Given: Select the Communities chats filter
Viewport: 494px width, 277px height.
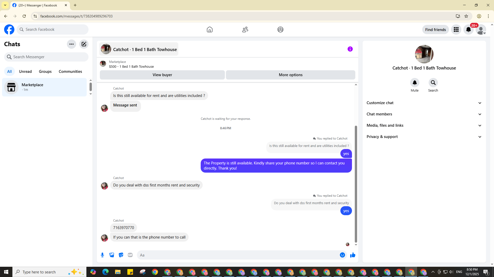Looking at the screenshot, I should pos(70,72).
